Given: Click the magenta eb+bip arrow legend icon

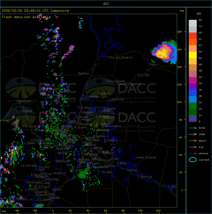Looking at the screenshot, I should pos(193,154).
